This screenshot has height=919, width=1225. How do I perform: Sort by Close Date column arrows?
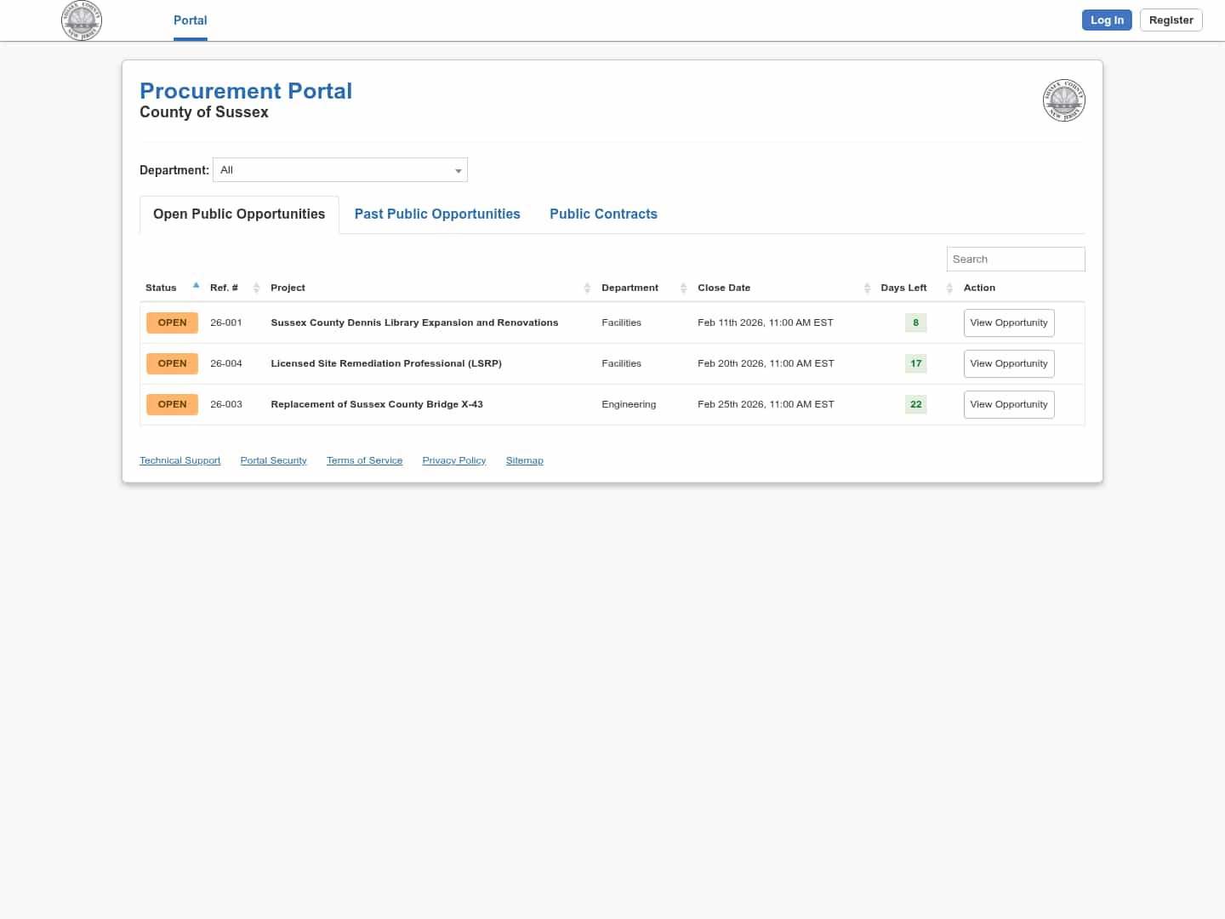click(x=867, y=288)
